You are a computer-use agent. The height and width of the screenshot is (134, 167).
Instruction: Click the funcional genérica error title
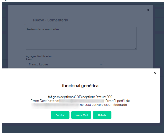pos(80,86)
